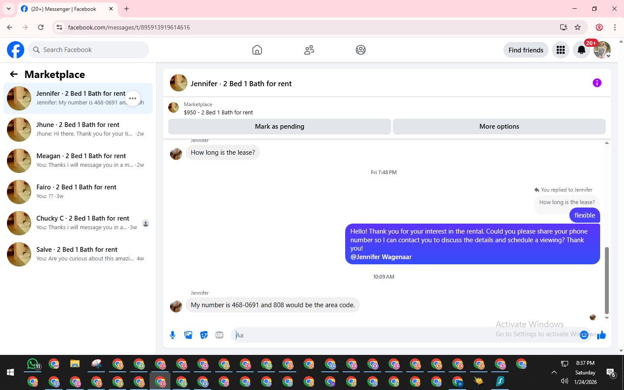Open the $950 2 Bed 1 Bath listing link
This screenshot has height=390, width=624.
coord(218,112)
